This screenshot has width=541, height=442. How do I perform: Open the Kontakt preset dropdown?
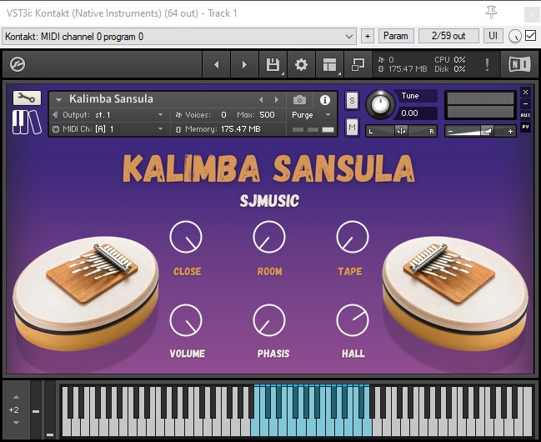pyautogui.click(x=178, y=36)
